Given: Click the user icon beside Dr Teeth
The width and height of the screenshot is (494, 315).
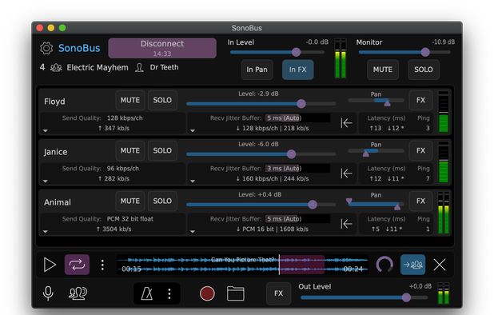Looking at the screenshot, I should (139, 67).
